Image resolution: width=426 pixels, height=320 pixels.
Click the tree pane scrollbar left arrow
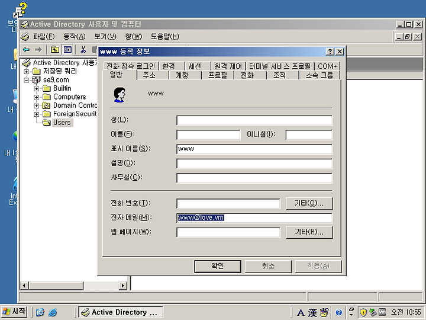[24, 286]
